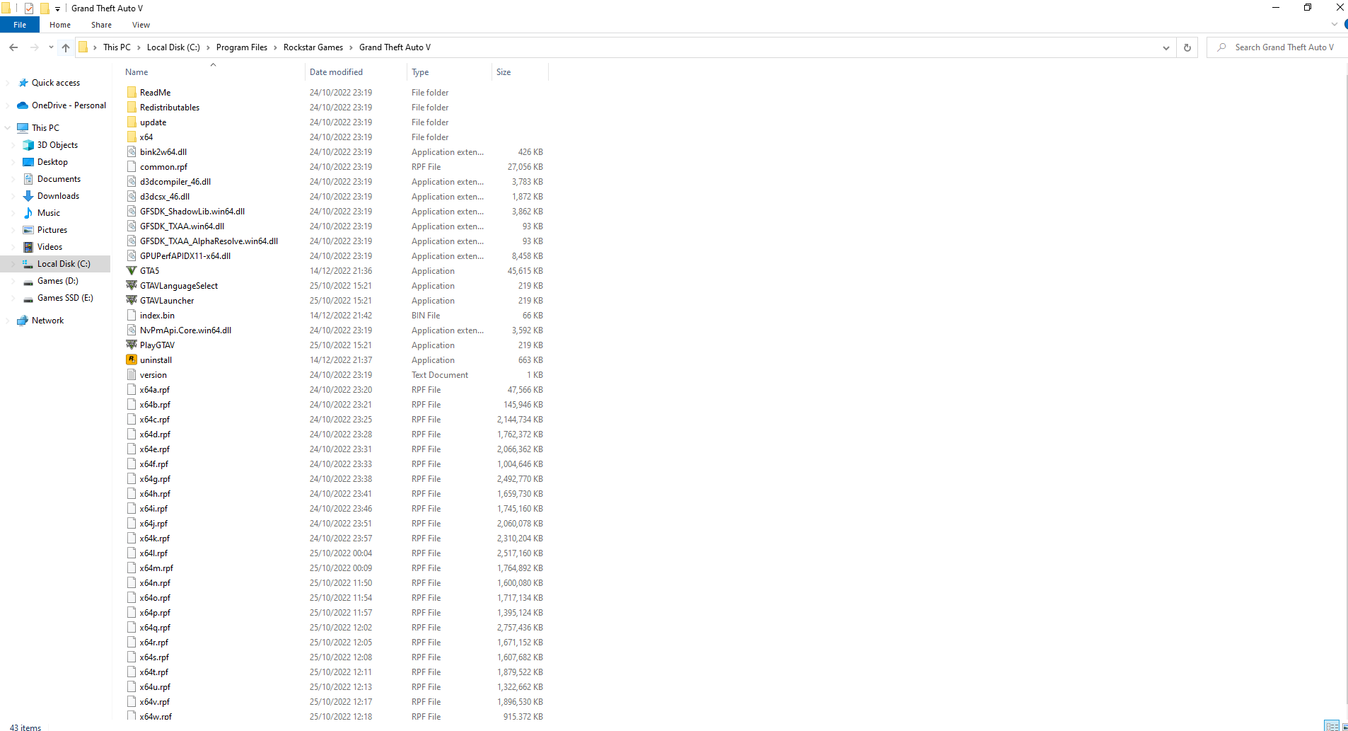Open the recent locations dropdown

(51, 47)
